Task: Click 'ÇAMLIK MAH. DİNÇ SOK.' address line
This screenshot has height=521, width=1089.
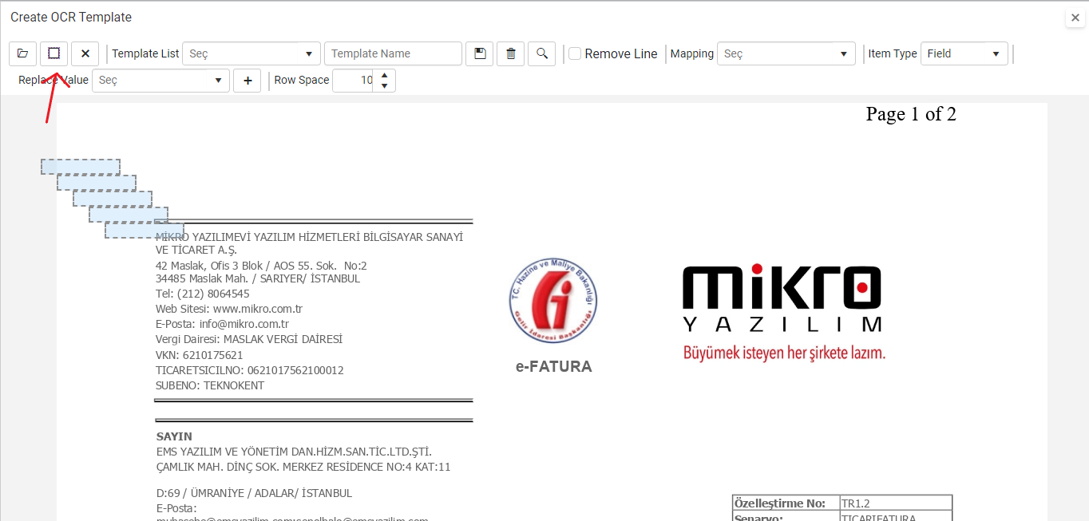Action: tap(303, 467)
